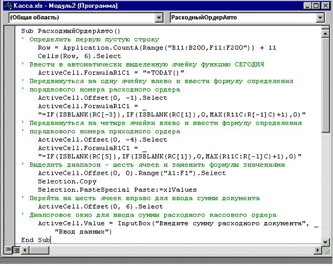Click the title bar text Касса.xls - Модуль2
The width and height of the screenshot is (333, 266).
tap(65, 6)
